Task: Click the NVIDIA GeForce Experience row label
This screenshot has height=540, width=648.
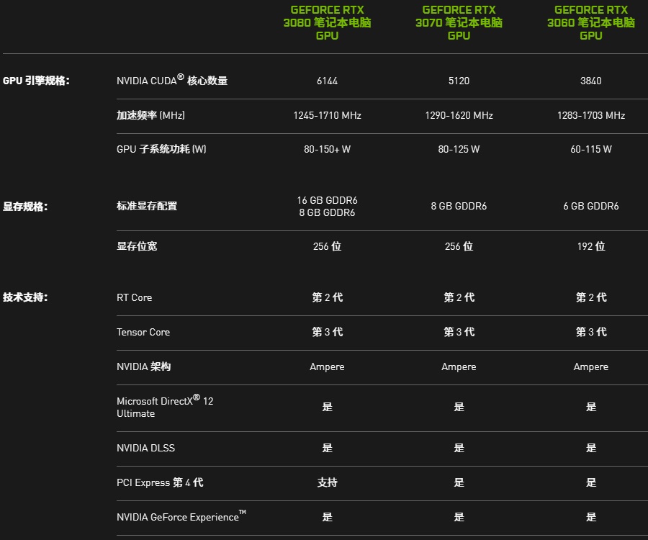Action: pos(181,516)
